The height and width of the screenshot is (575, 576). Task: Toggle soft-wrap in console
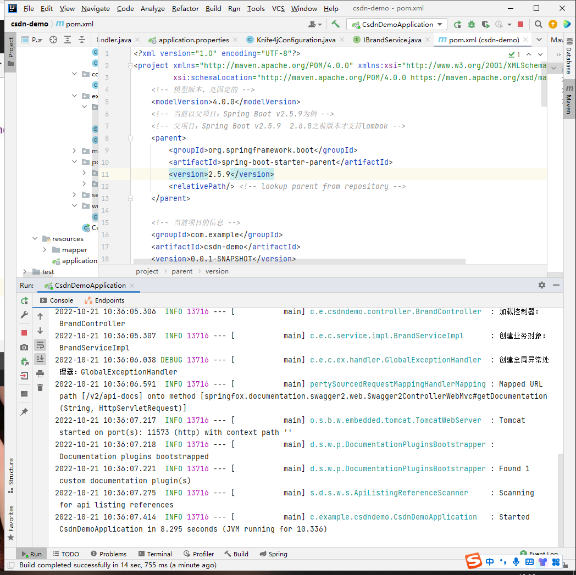40,345
